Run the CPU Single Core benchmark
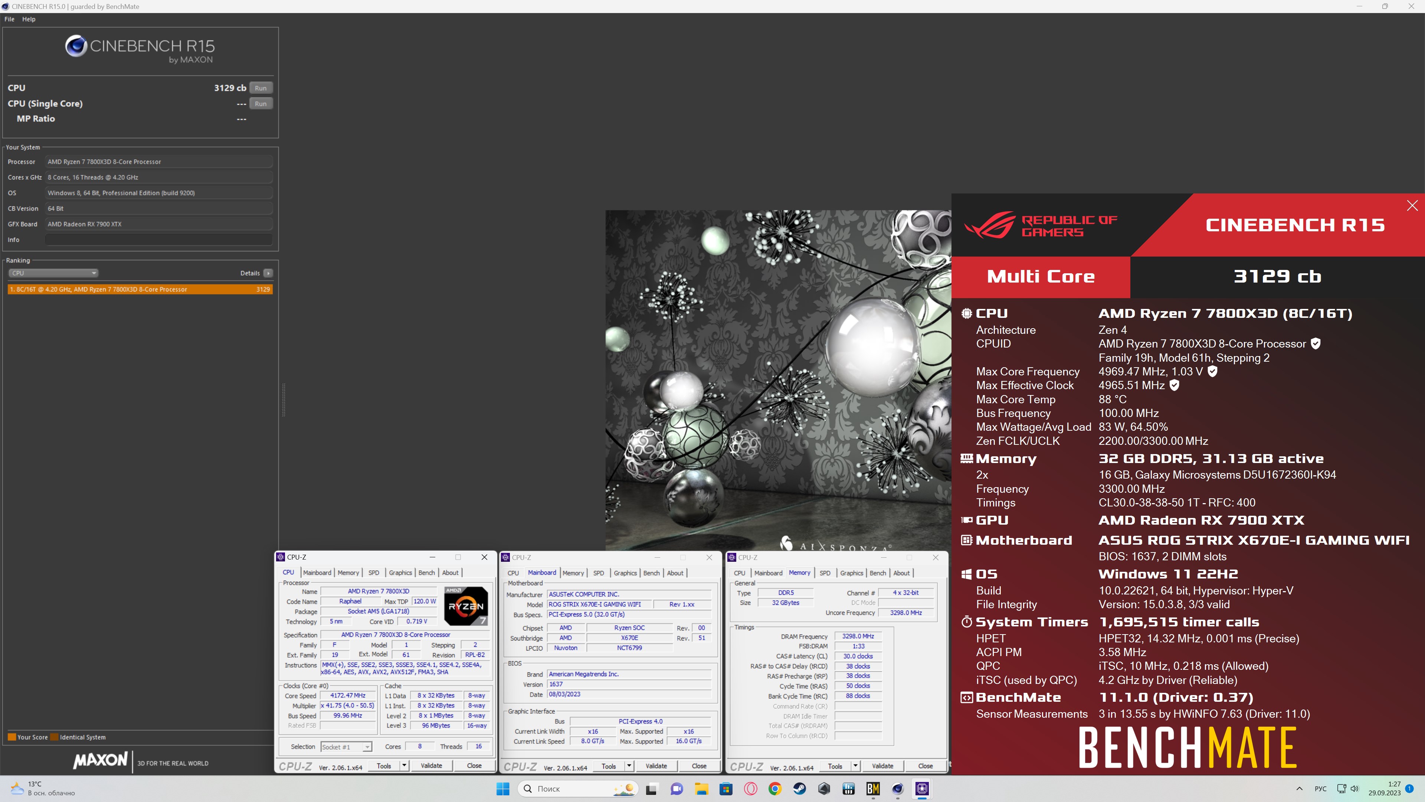Viewport: 1425px width, 802px height. 261,104
